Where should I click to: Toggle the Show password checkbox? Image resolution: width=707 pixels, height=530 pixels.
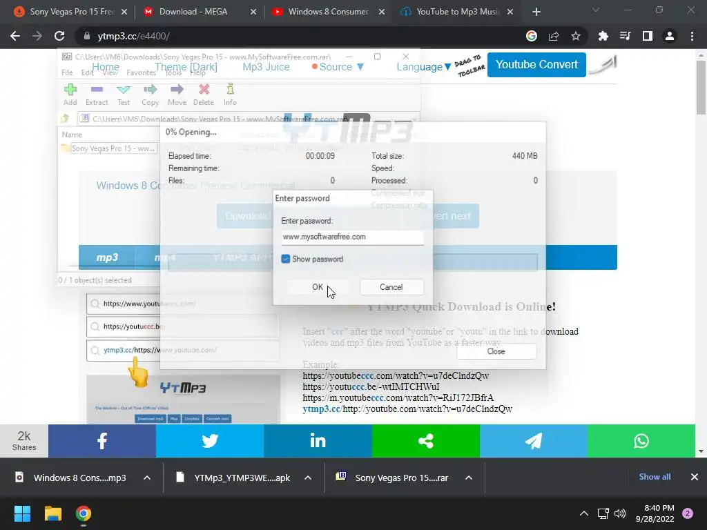point(285,259)
